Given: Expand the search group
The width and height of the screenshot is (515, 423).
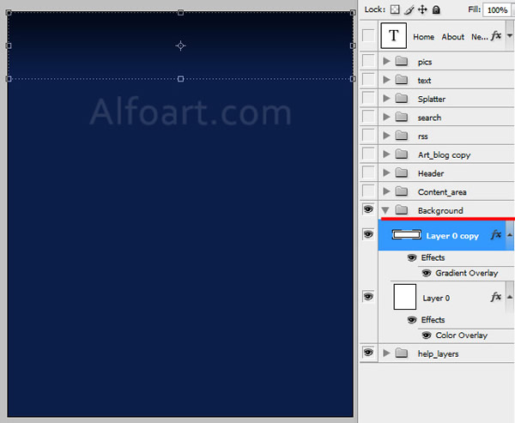Looking at the screenshot, I should click(386, 117).
